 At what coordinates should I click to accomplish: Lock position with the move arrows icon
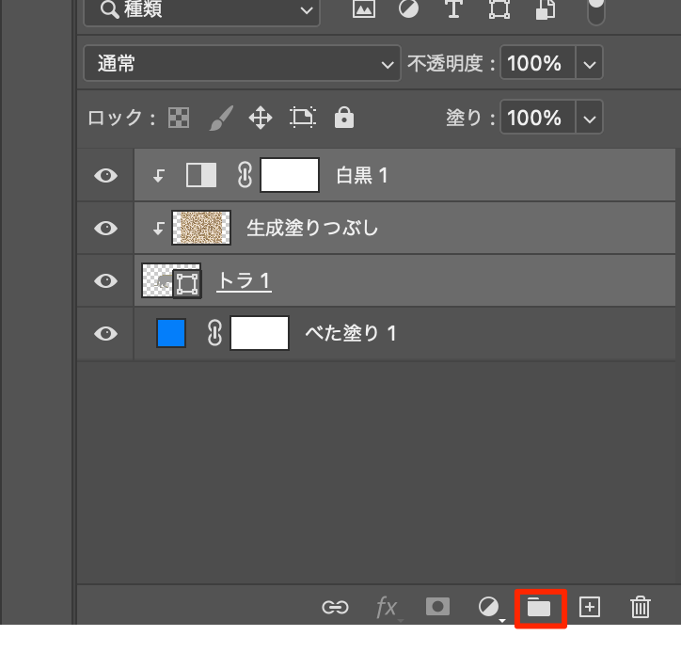pyautogui.click(x=260, y=118)
